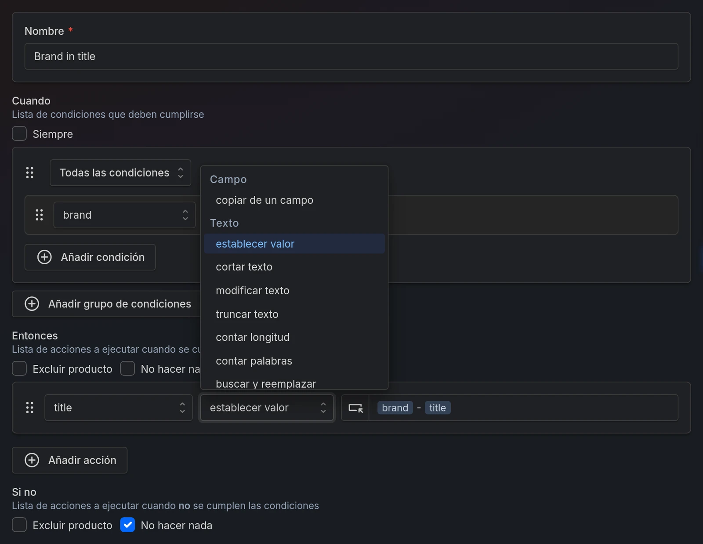
Task: Click drag handle beside brand condition
Action: coord(39,215)
